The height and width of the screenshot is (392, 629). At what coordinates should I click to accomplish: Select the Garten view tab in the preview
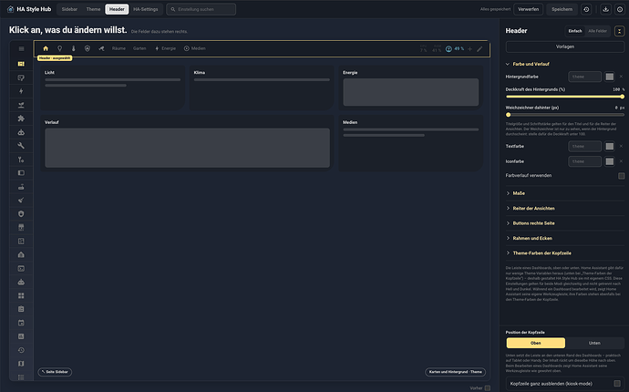pos(139,48)
